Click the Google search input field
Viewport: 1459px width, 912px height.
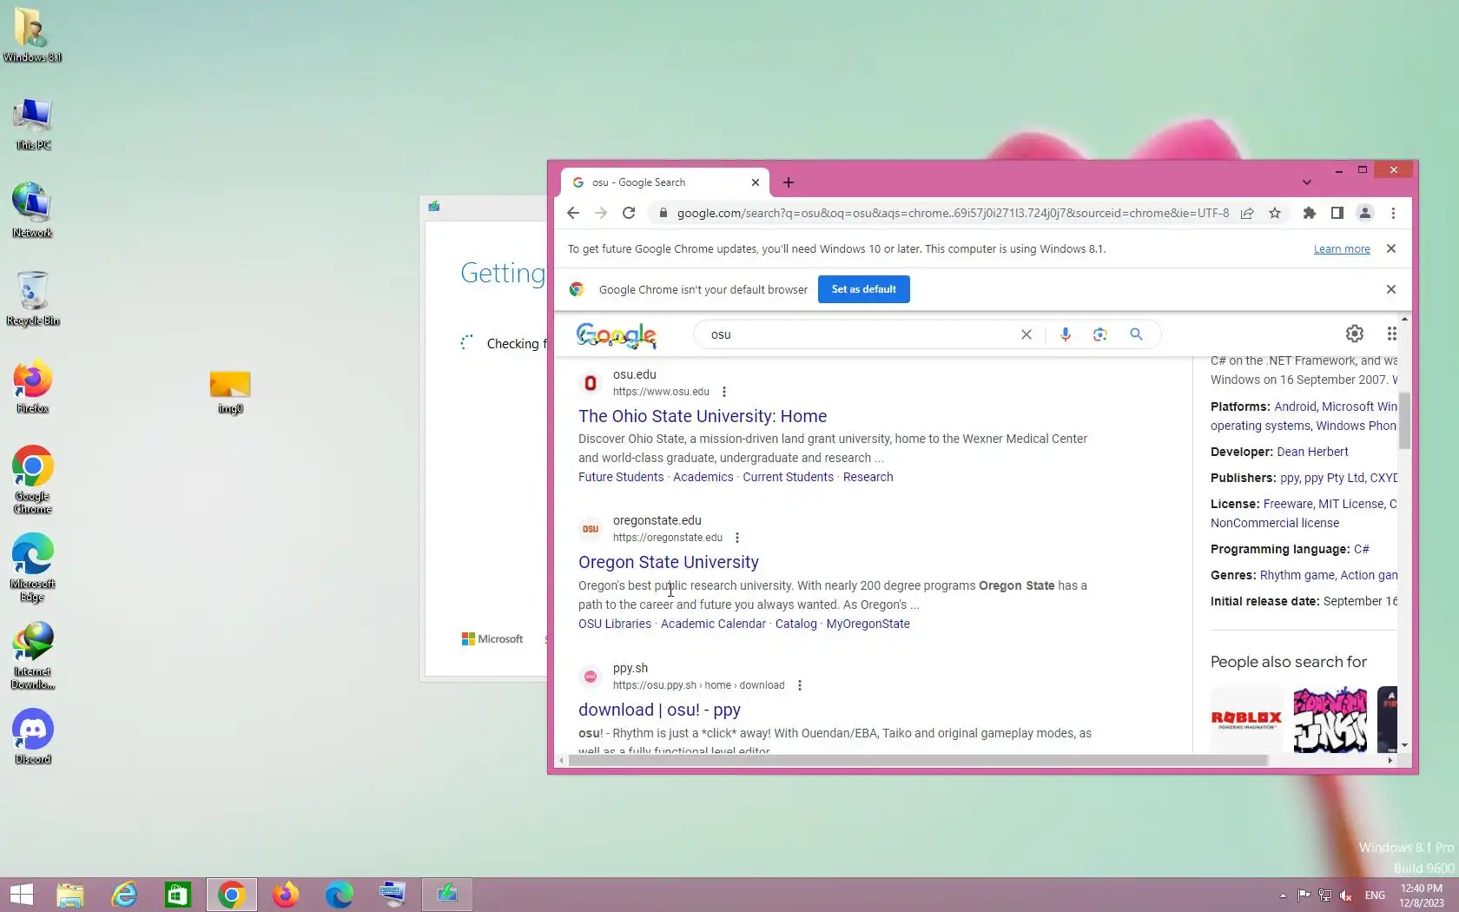click(860, 334)
